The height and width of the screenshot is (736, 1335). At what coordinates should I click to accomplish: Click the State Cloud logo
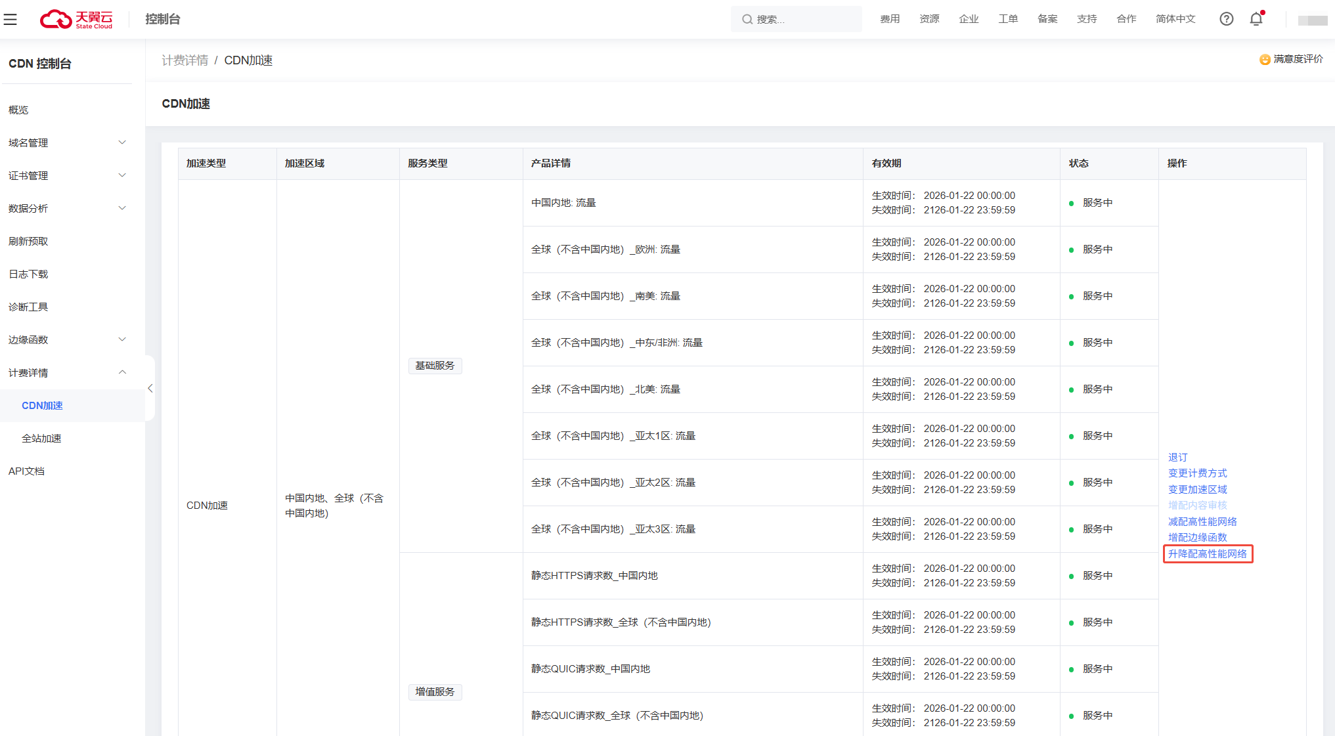click(77, 19)
